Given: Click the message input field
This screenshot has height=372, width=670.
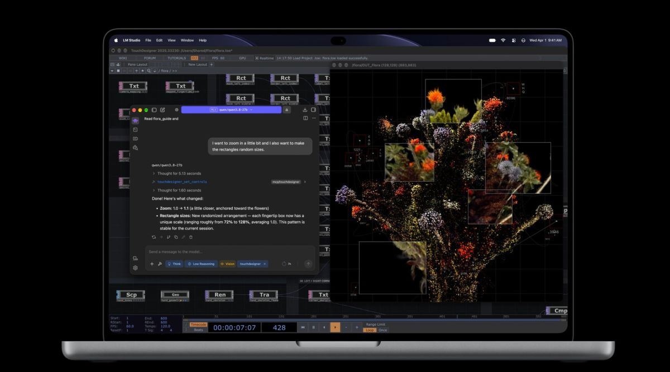Looking at the screenshot, I should [229, 252].
